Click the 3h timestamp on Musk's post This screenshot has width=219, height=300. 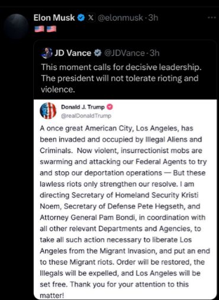click(x=153, y=18)
